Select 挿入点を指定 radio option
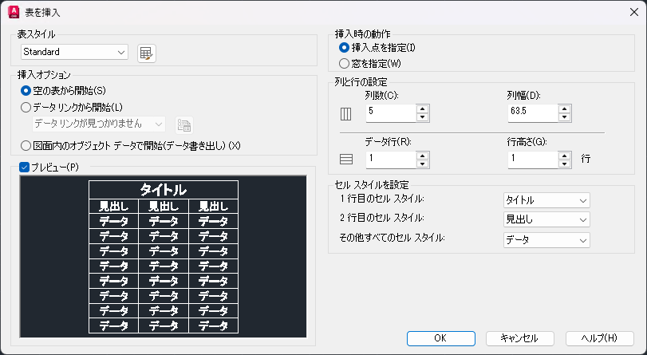 (x=345, y=48)
